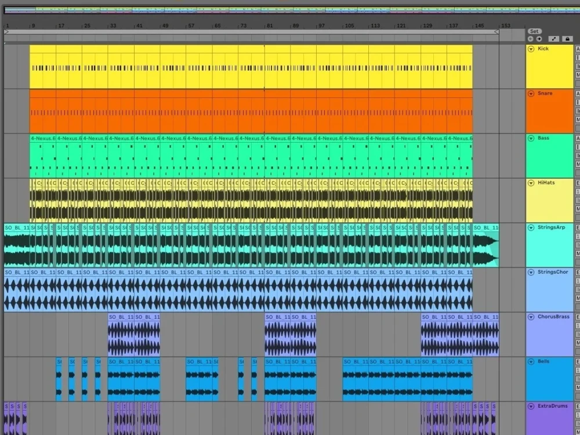Click the loop brace end marker
This screenshot has height=435, width=580.
[496, 32]
